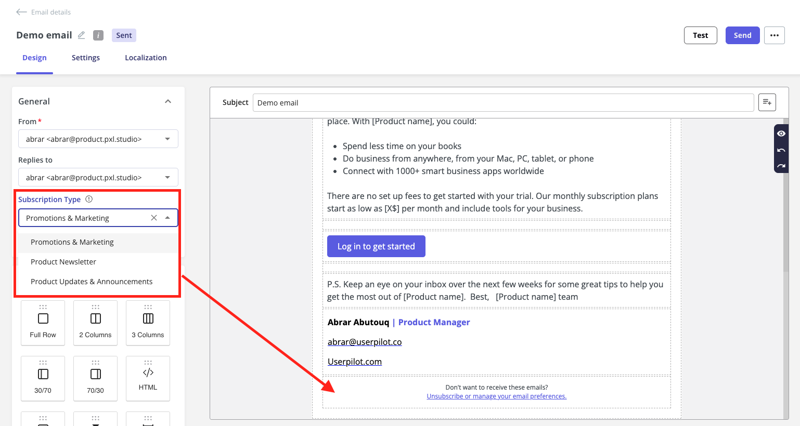Select Product Updates & Announcements option
800x426 pixels.
tap(98, 282)
